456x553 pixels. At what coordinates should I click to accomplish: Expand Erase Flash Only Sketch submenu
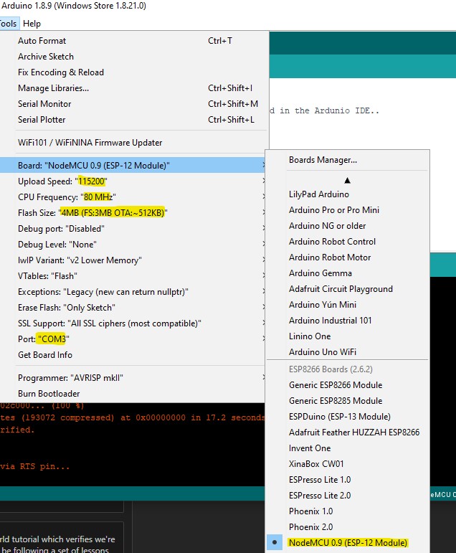coord(133,308)
